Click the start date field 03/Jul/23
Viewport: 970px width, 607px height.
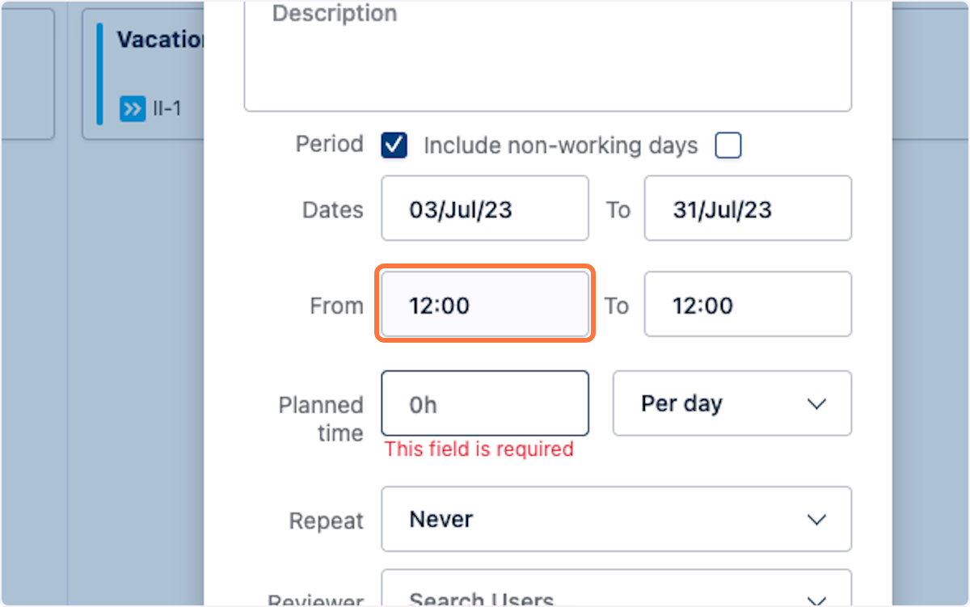(x=485, y=209)
